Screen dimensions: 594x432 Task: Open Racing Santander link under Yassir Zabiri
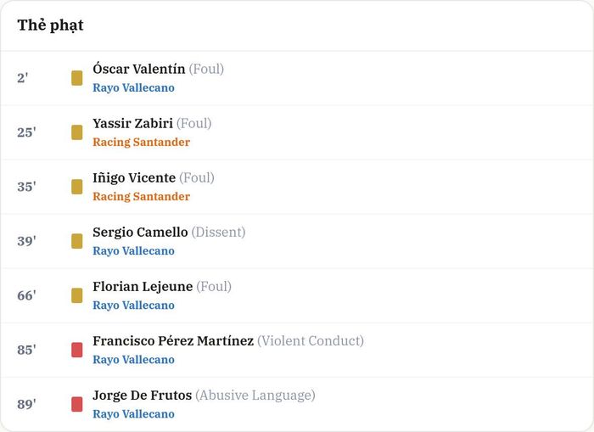coord(142,142)
